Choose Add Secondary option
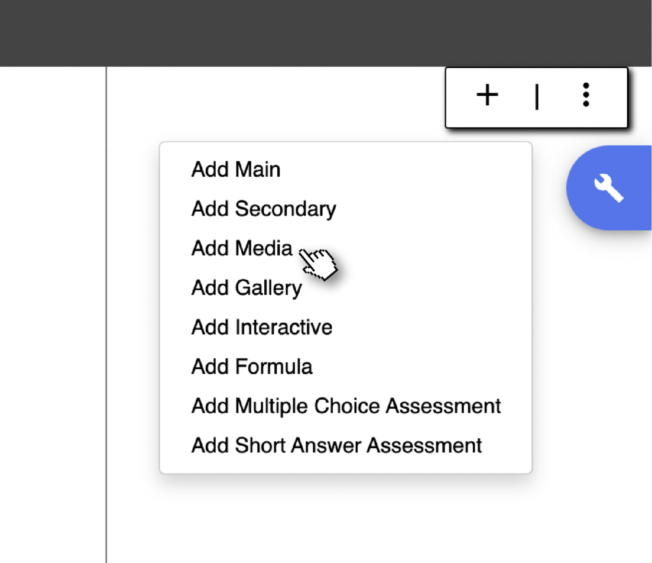 pos(264,209)
